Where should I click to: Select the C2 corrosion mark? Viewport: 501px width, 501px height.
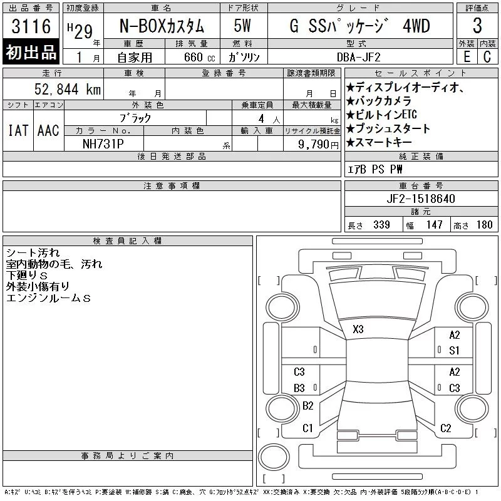(445, 428)
